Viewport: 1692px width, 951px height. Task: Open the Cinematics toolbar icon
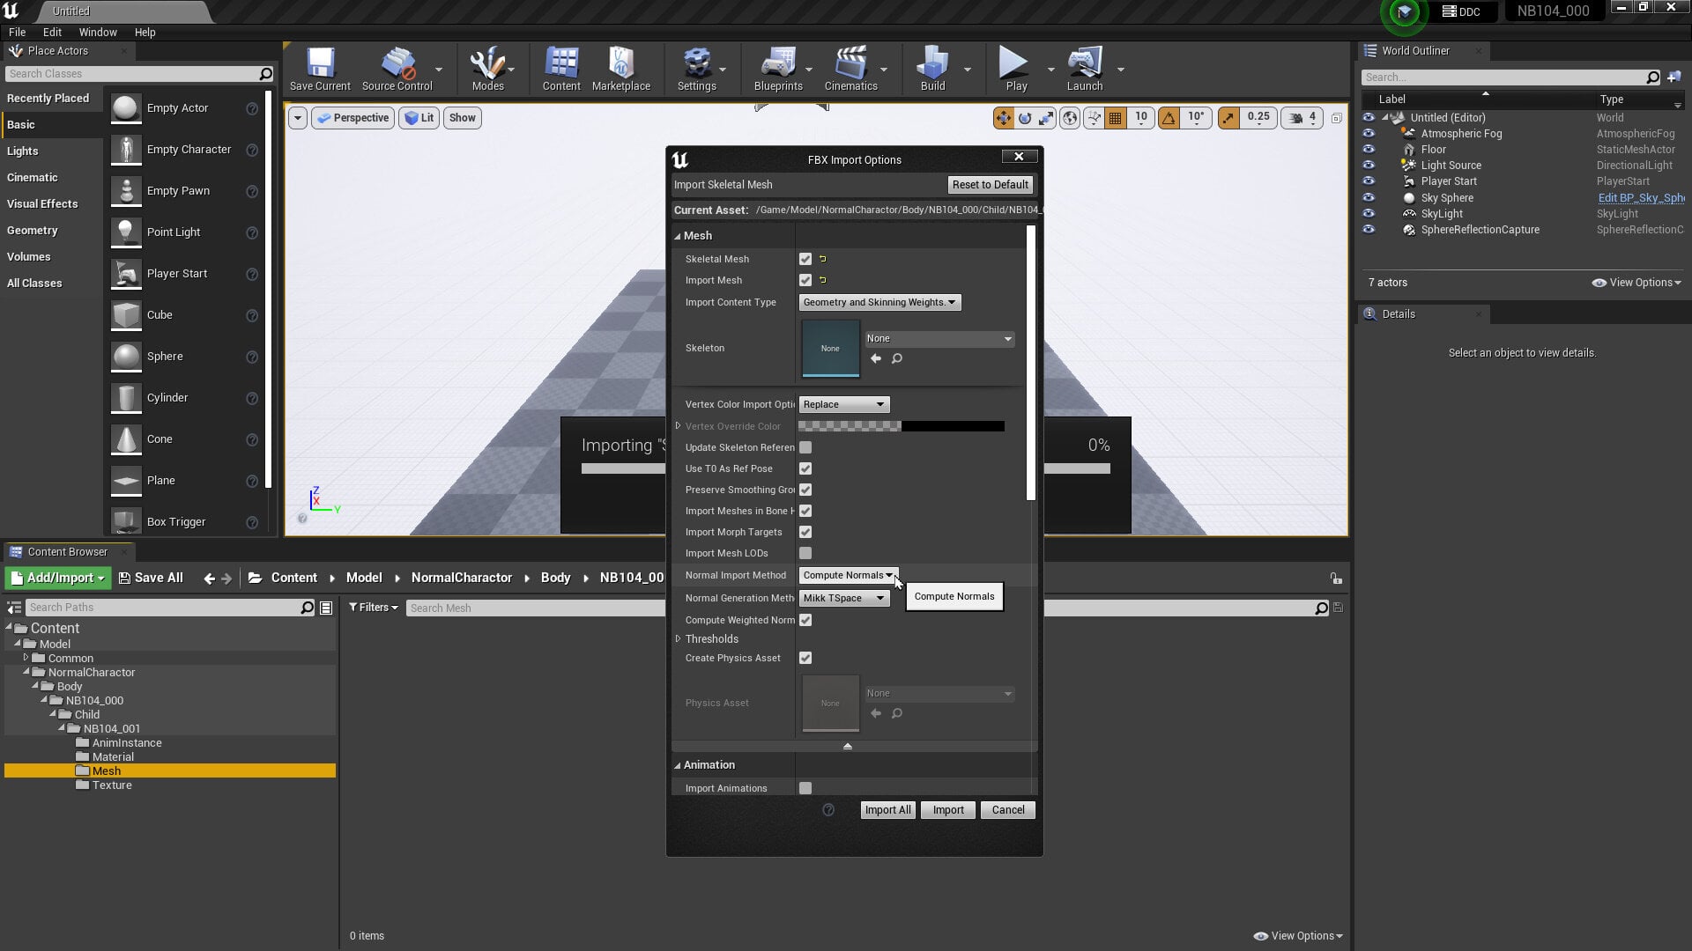click(x=850, y=69)
